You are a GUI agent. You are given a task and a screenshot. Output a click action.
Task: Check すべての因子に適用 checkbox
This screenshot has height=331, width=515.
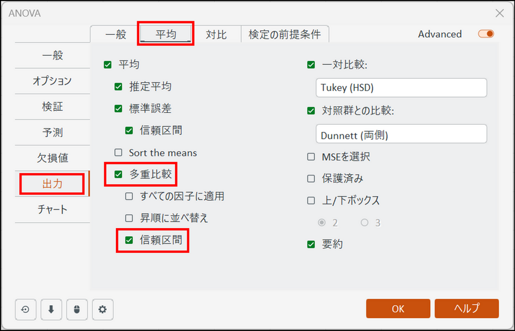pos(129,197)
